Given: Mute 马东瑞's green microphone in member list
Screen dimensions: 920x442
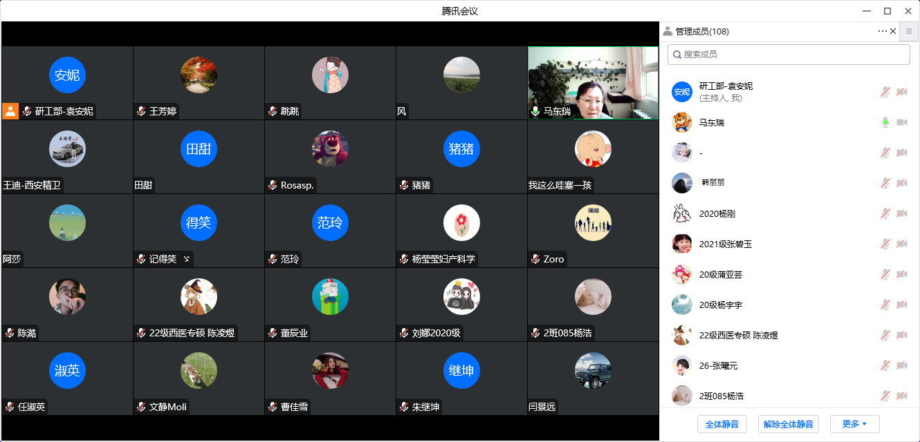Looking at the screenshot, I should coord(885,122).
